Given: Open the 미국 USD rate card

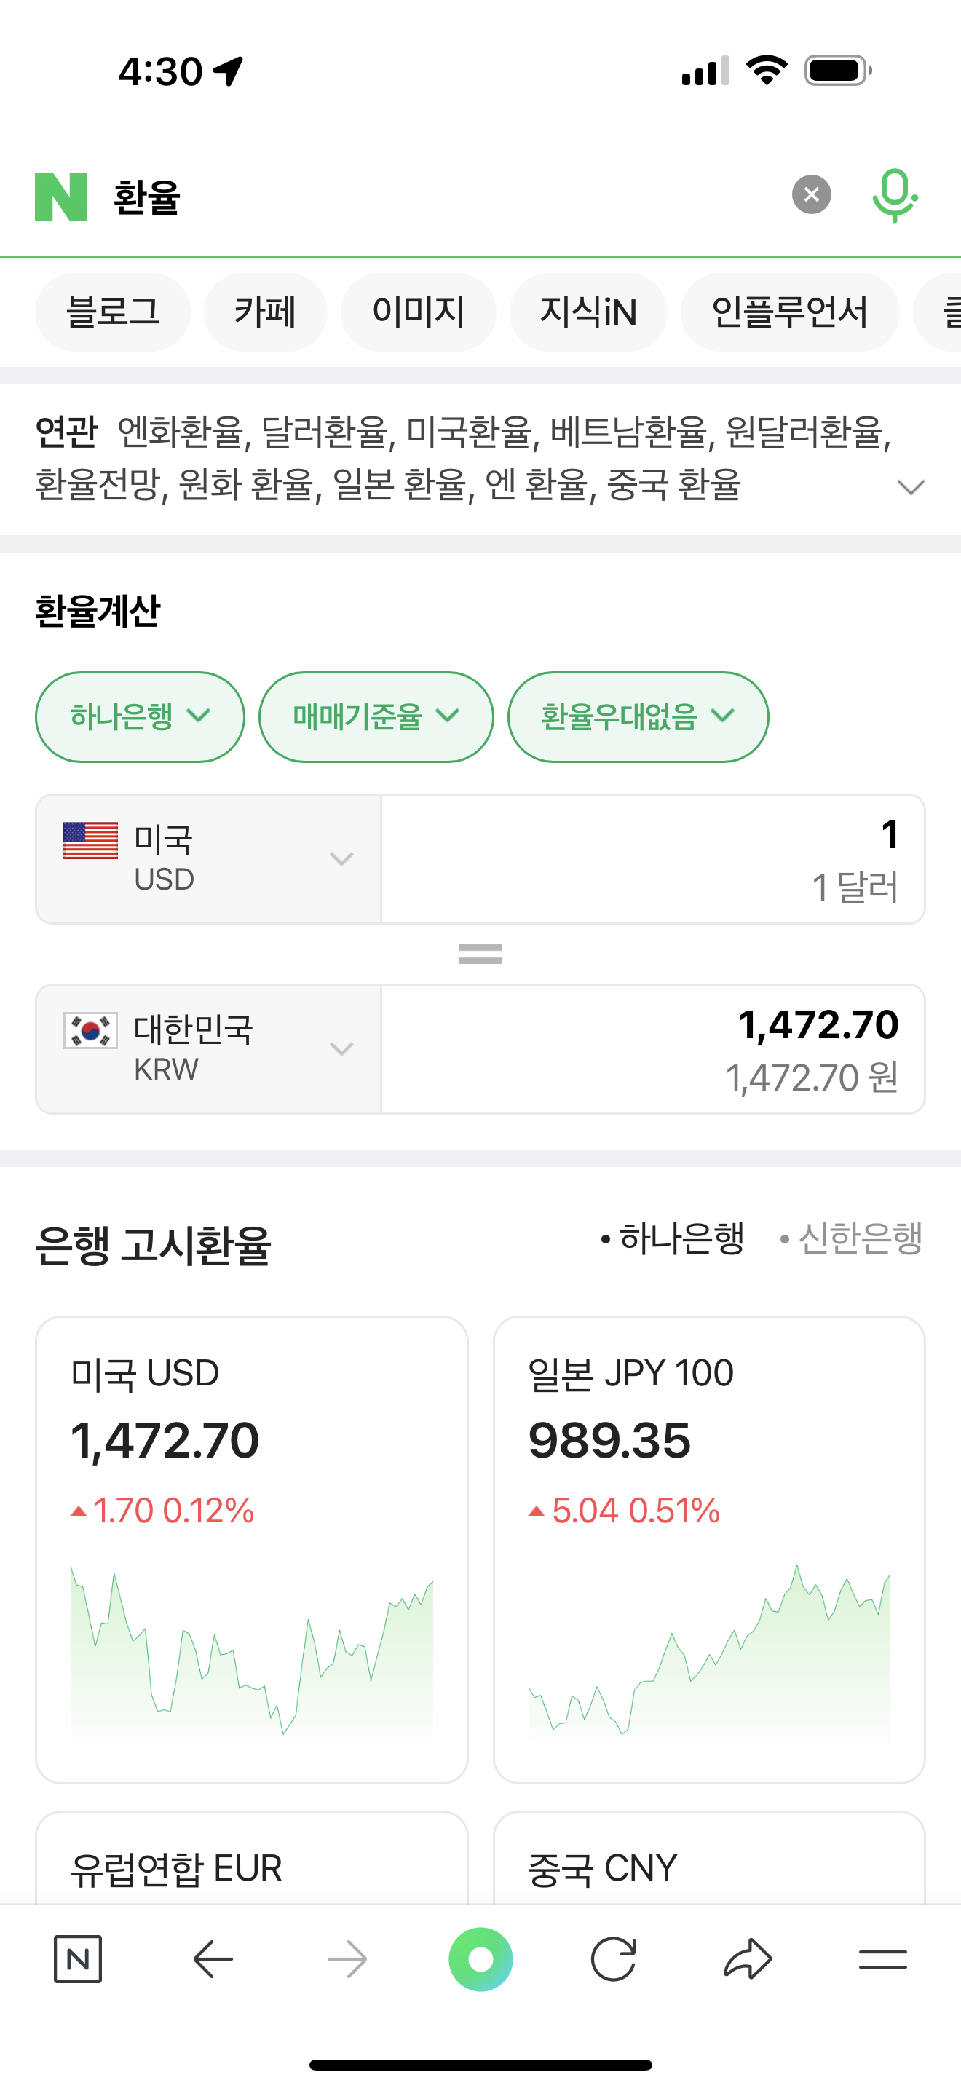Looking at the screenshot, I should point(251,1549).
